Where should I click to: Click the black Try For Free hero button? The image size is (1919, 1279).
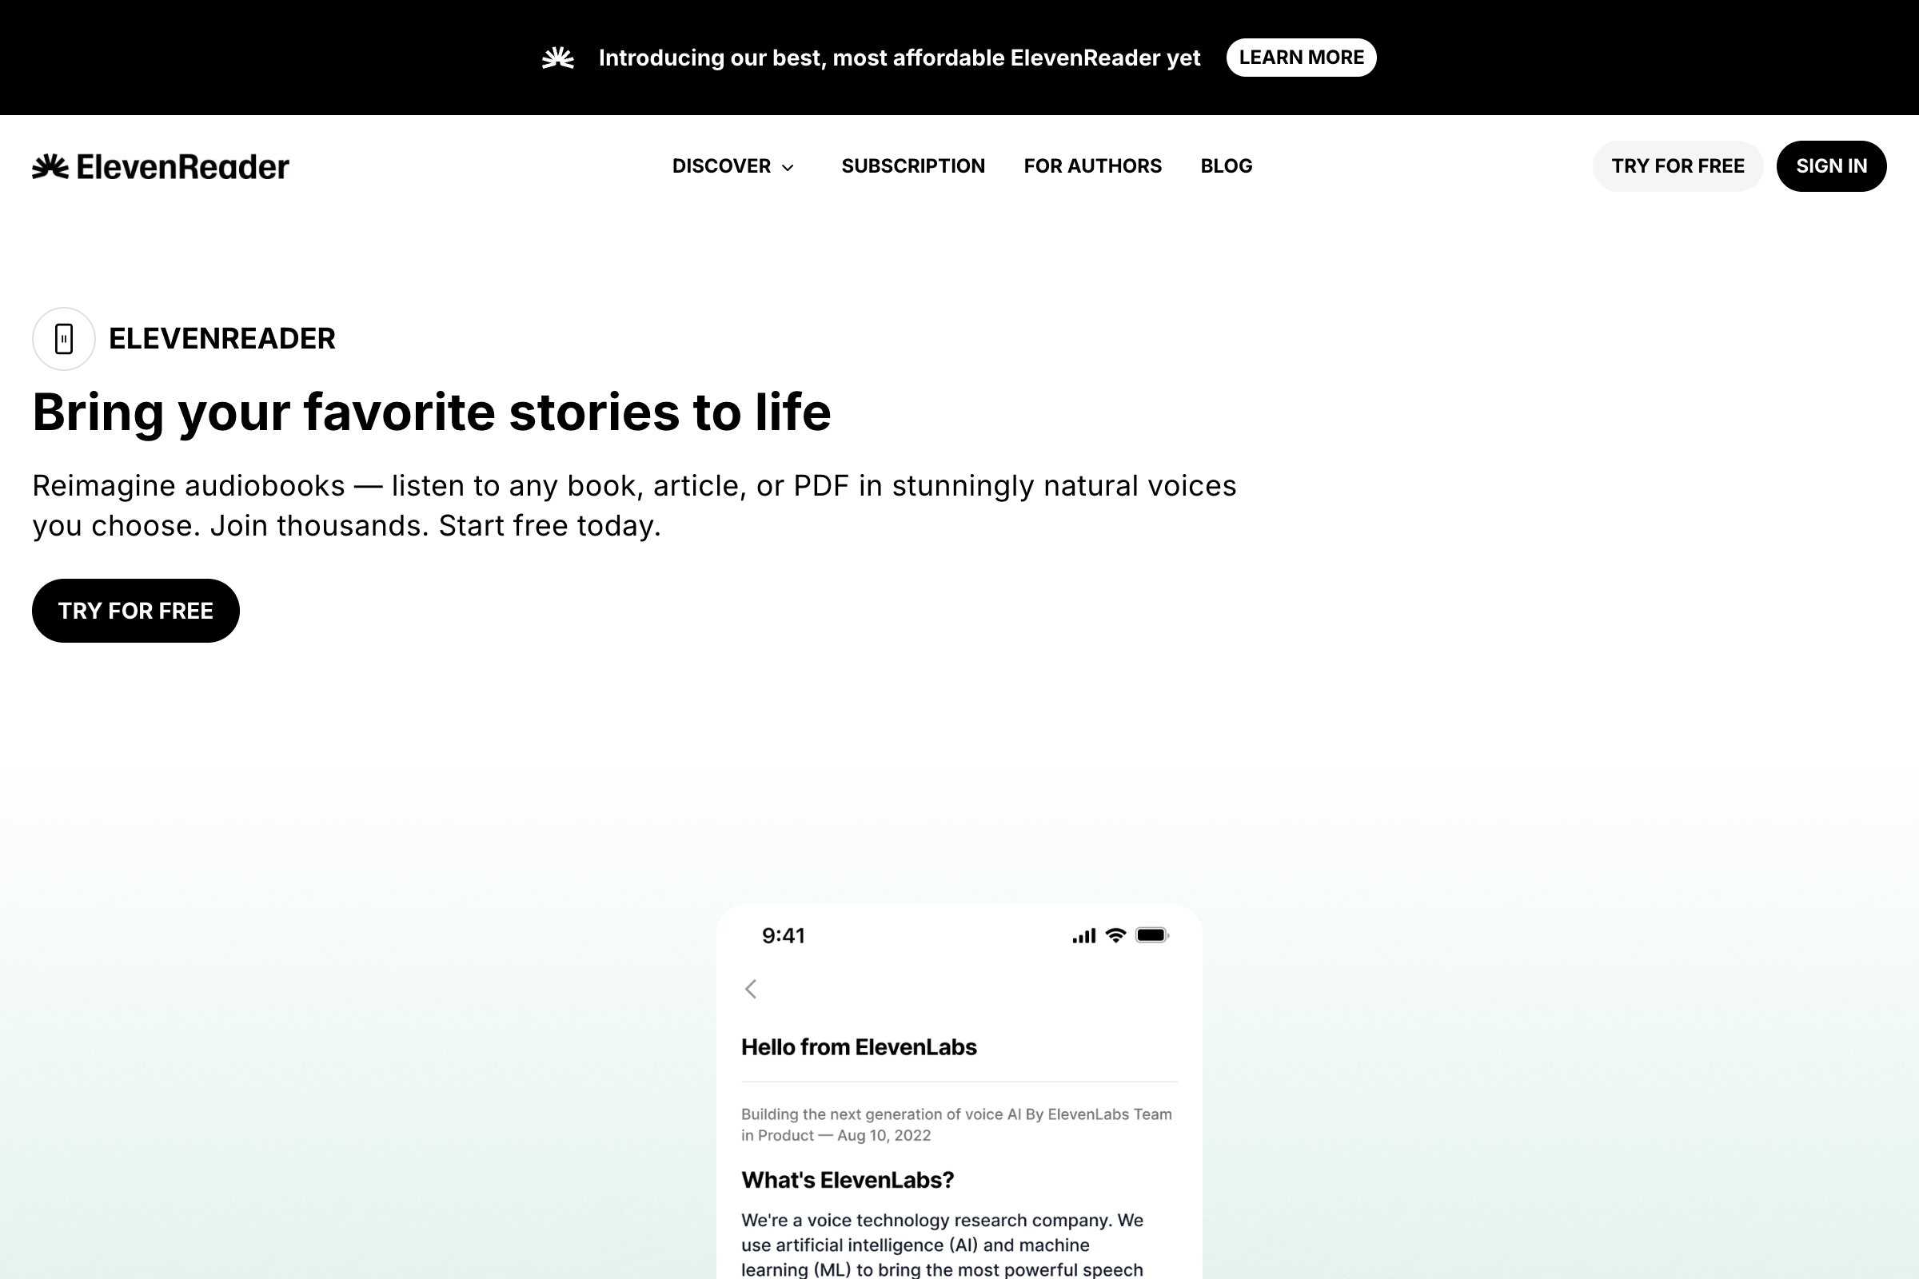point(135,611)
